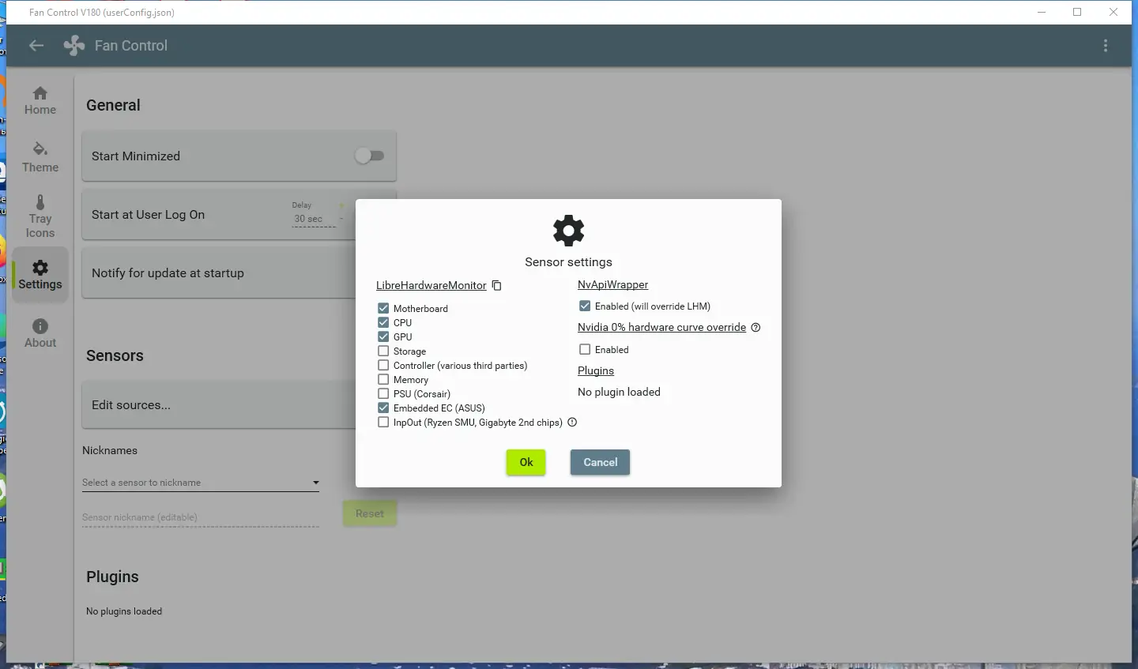Viewport: 1138px width, 669px height.
Task: Open the Tray Icons section
Action: pyautogui.click(x=40, y=216)
